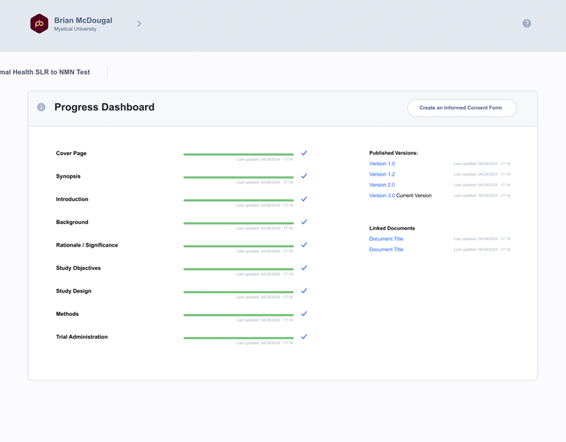Click the hexagonal app logo icon
Screen dimensions: 566x442
click(x=39, y=23)
